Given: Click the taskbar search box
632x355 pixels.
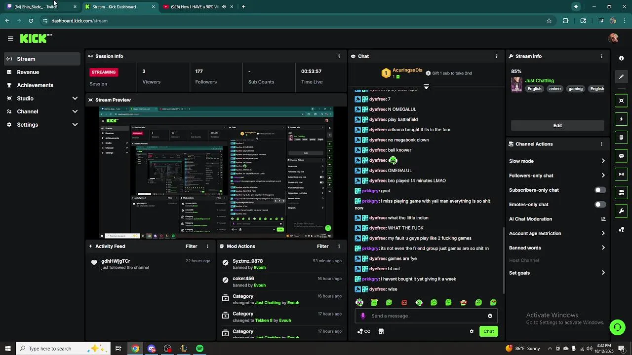Looking at the screenshot, I should [x=63, y=349].
